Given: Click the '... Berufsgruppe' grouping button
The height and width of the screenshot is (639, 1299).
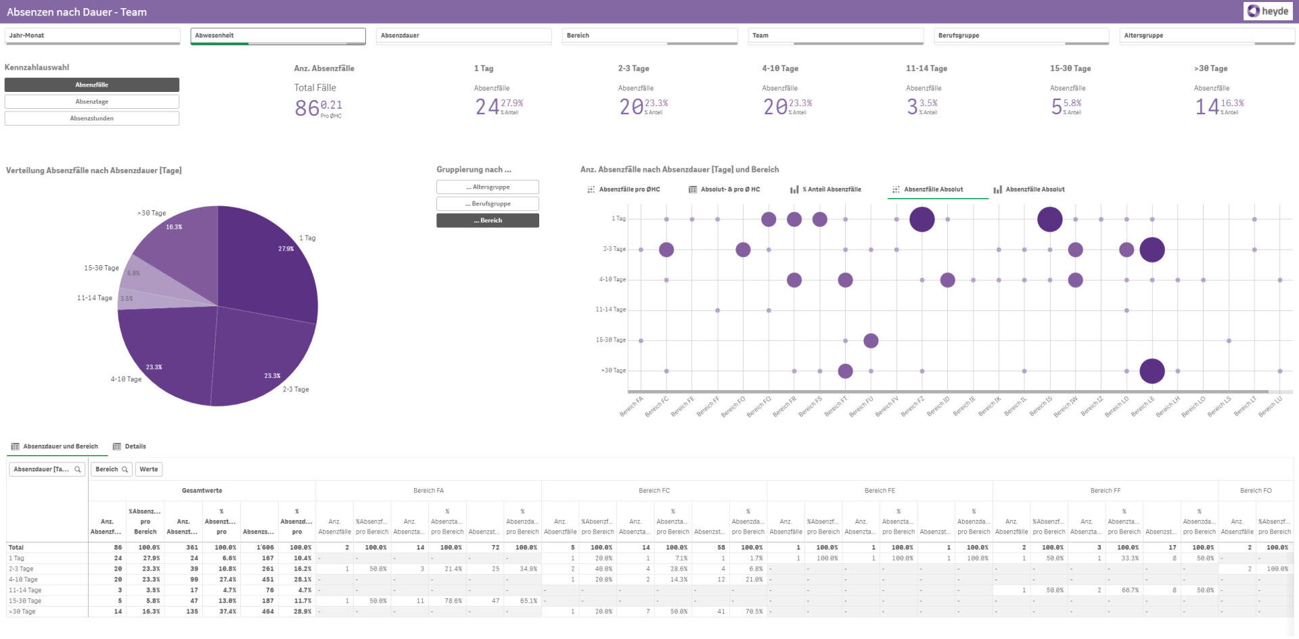Looking at the screenshot, I should tap(488, 204).
